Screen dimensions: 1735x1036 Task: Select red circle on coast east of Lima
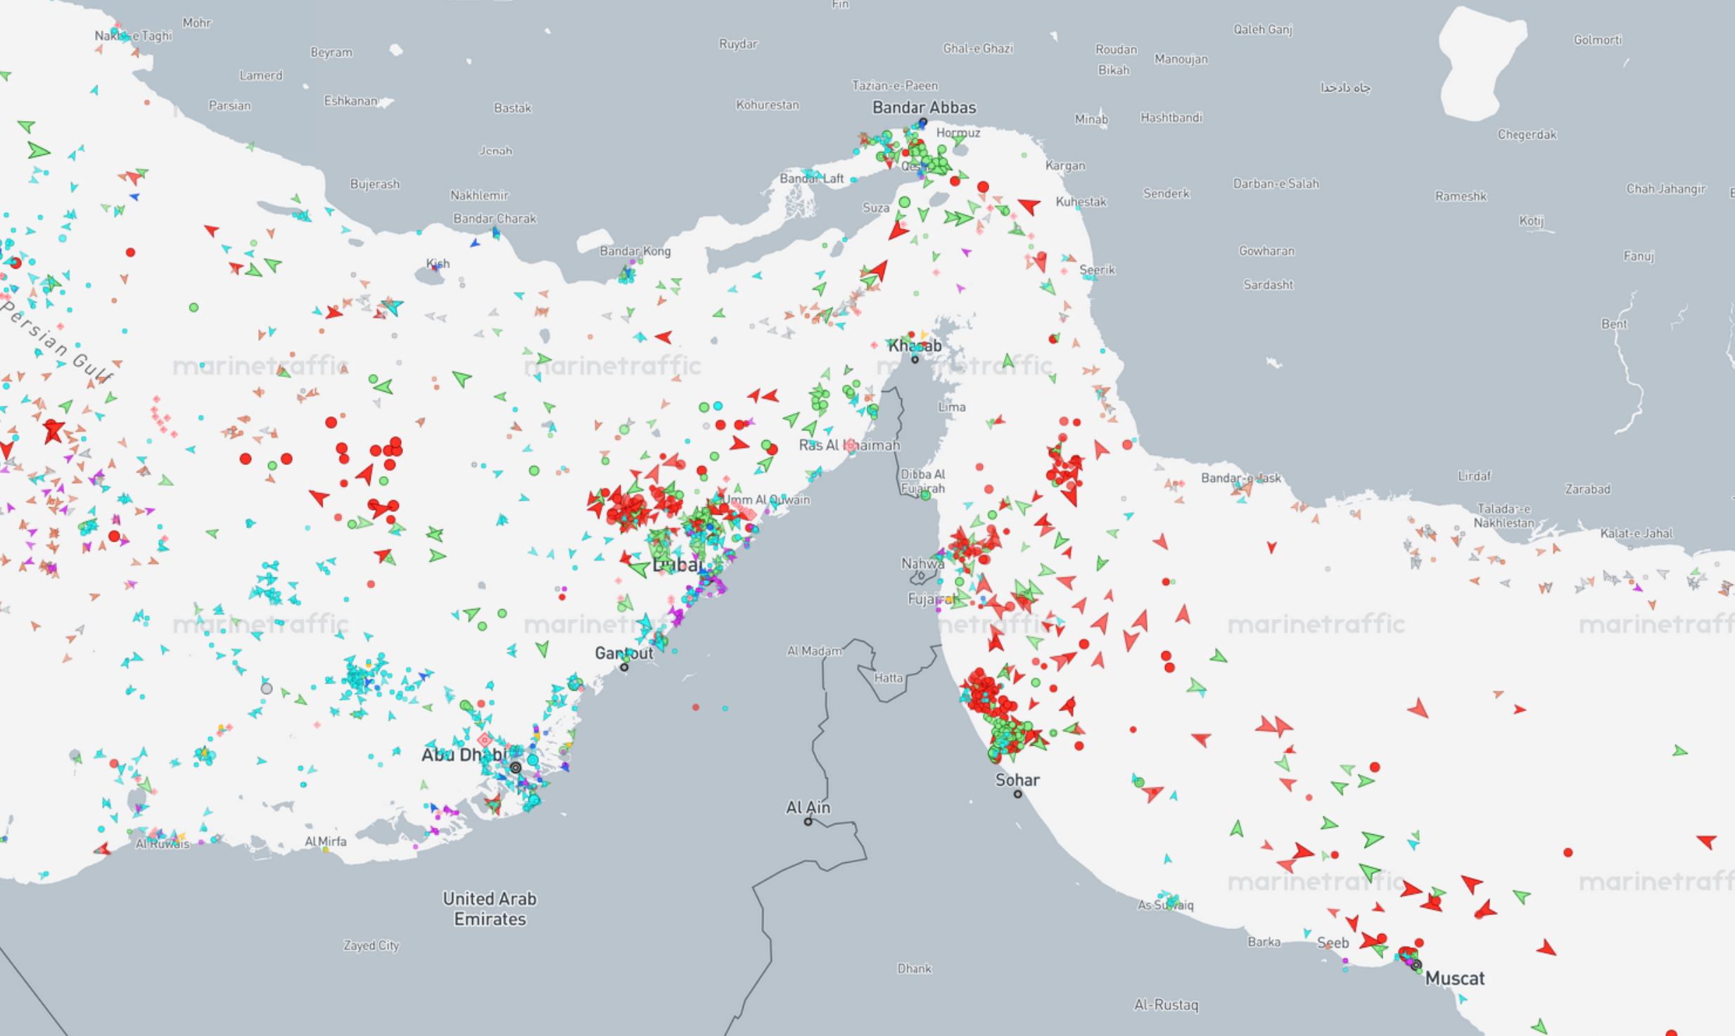[1127, 445]
